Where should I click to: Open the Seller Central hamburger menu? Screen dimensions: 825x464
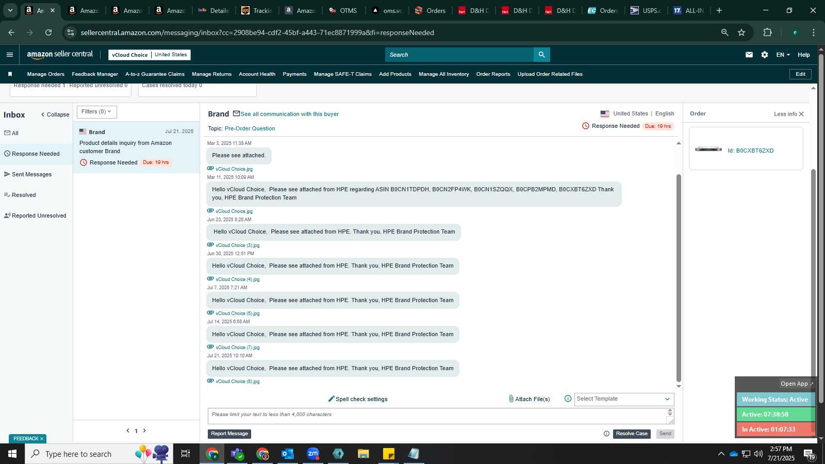(x=9, y=55)
